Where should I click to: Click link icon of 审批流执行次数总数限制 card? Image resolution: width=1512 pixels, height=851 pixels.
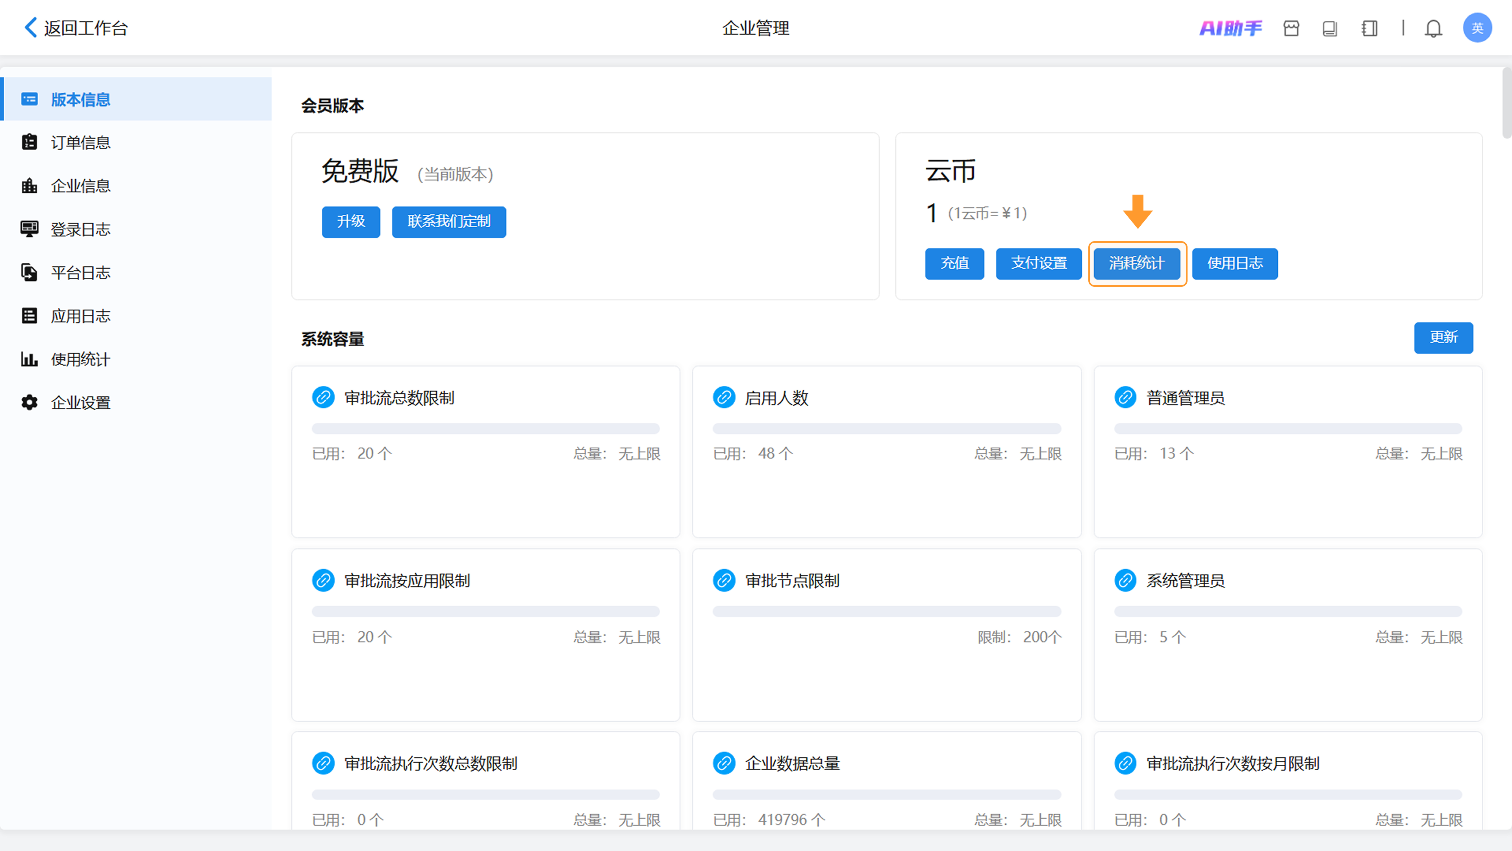coord(323,764)
